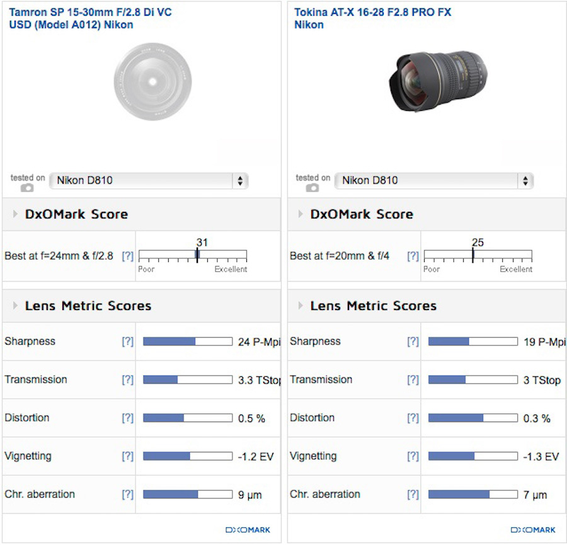Collapse the left DxOMark Score section

[15, 214]
